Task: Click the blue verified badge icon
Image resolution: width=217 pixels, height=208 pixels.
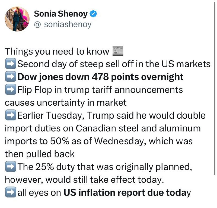Action: click(x=93, y=14)
